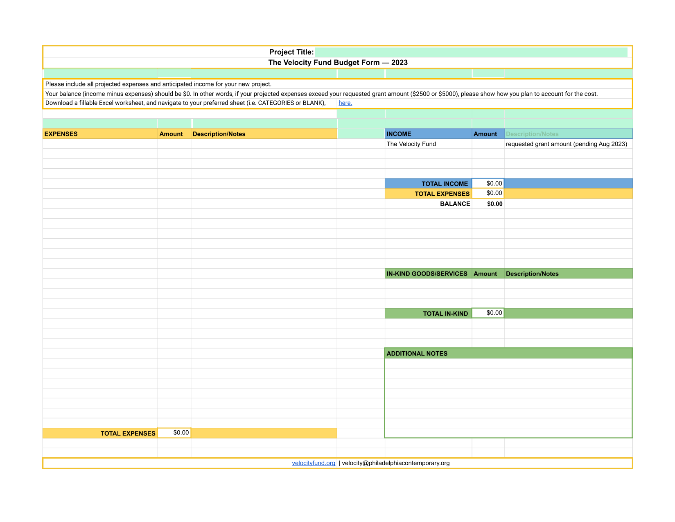675x522 pixels.
Task: Click the 'The Velocity Fund Budget Form — 2023' title
Action: point(338,63)
